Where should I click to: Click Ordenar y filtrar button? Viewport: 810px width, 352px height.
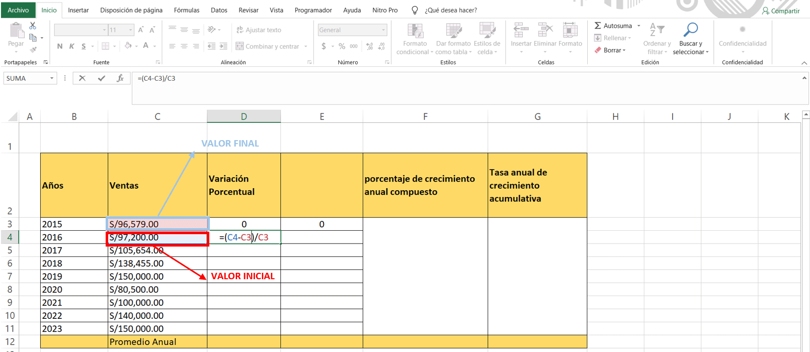point(657,39)
